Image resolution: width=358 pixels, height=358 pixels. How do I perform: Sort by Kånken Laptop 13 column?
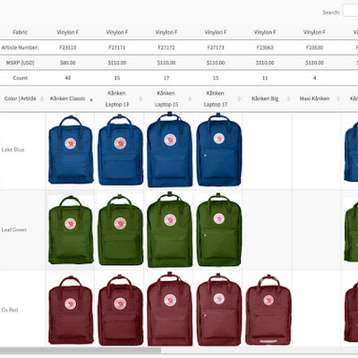(x=119, y=98)
